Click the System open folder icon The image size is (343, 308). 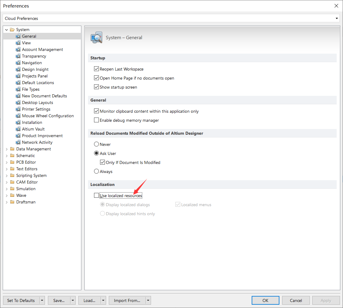pyautogui.click(x=12, y=30)
